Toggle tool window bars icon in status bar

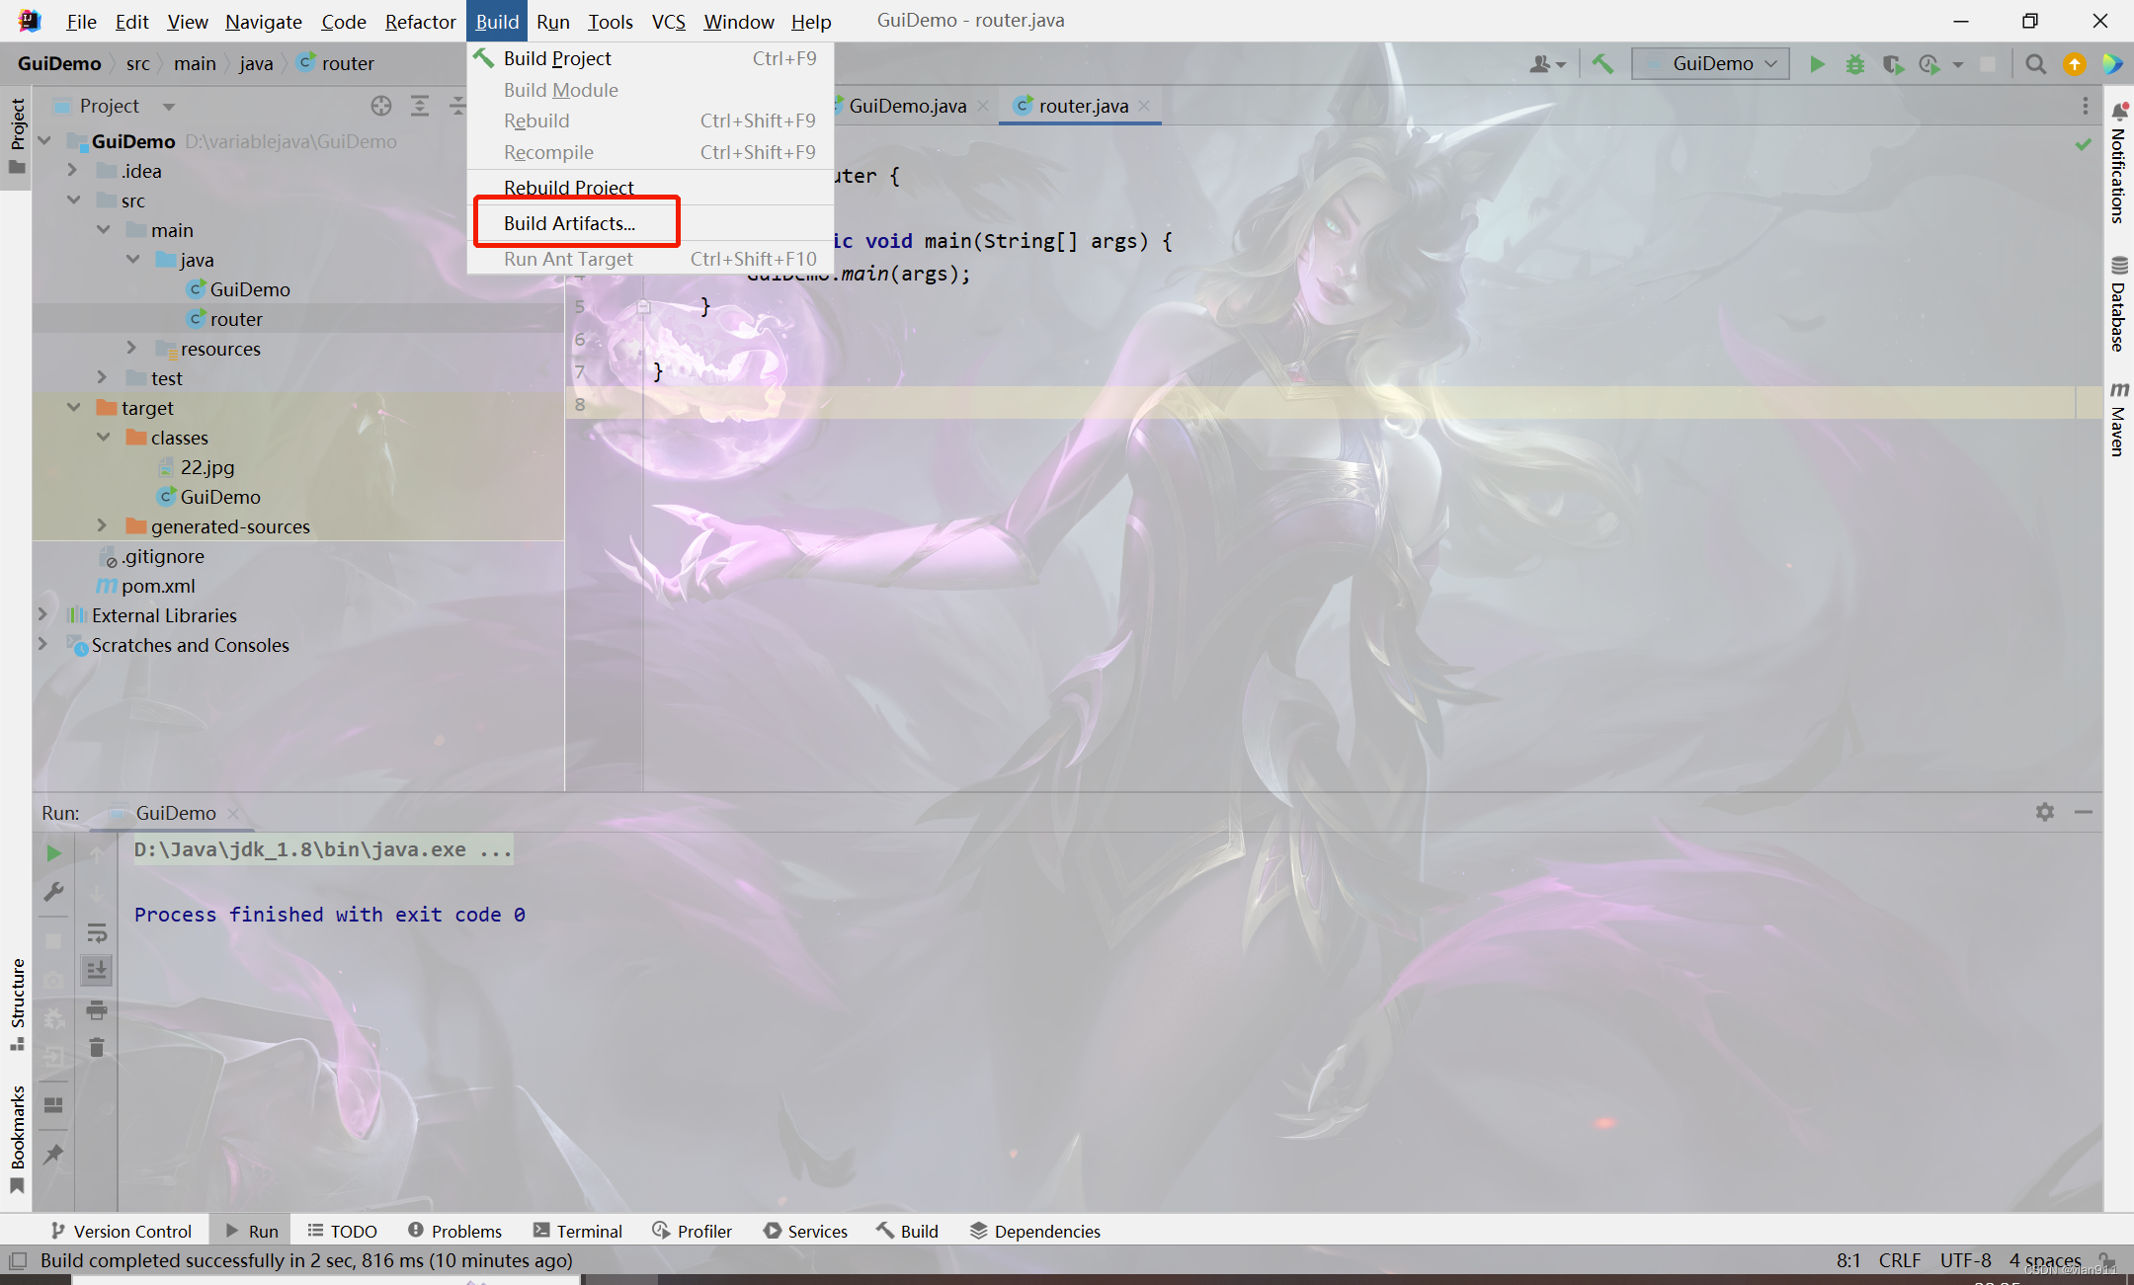[18, 1261]
